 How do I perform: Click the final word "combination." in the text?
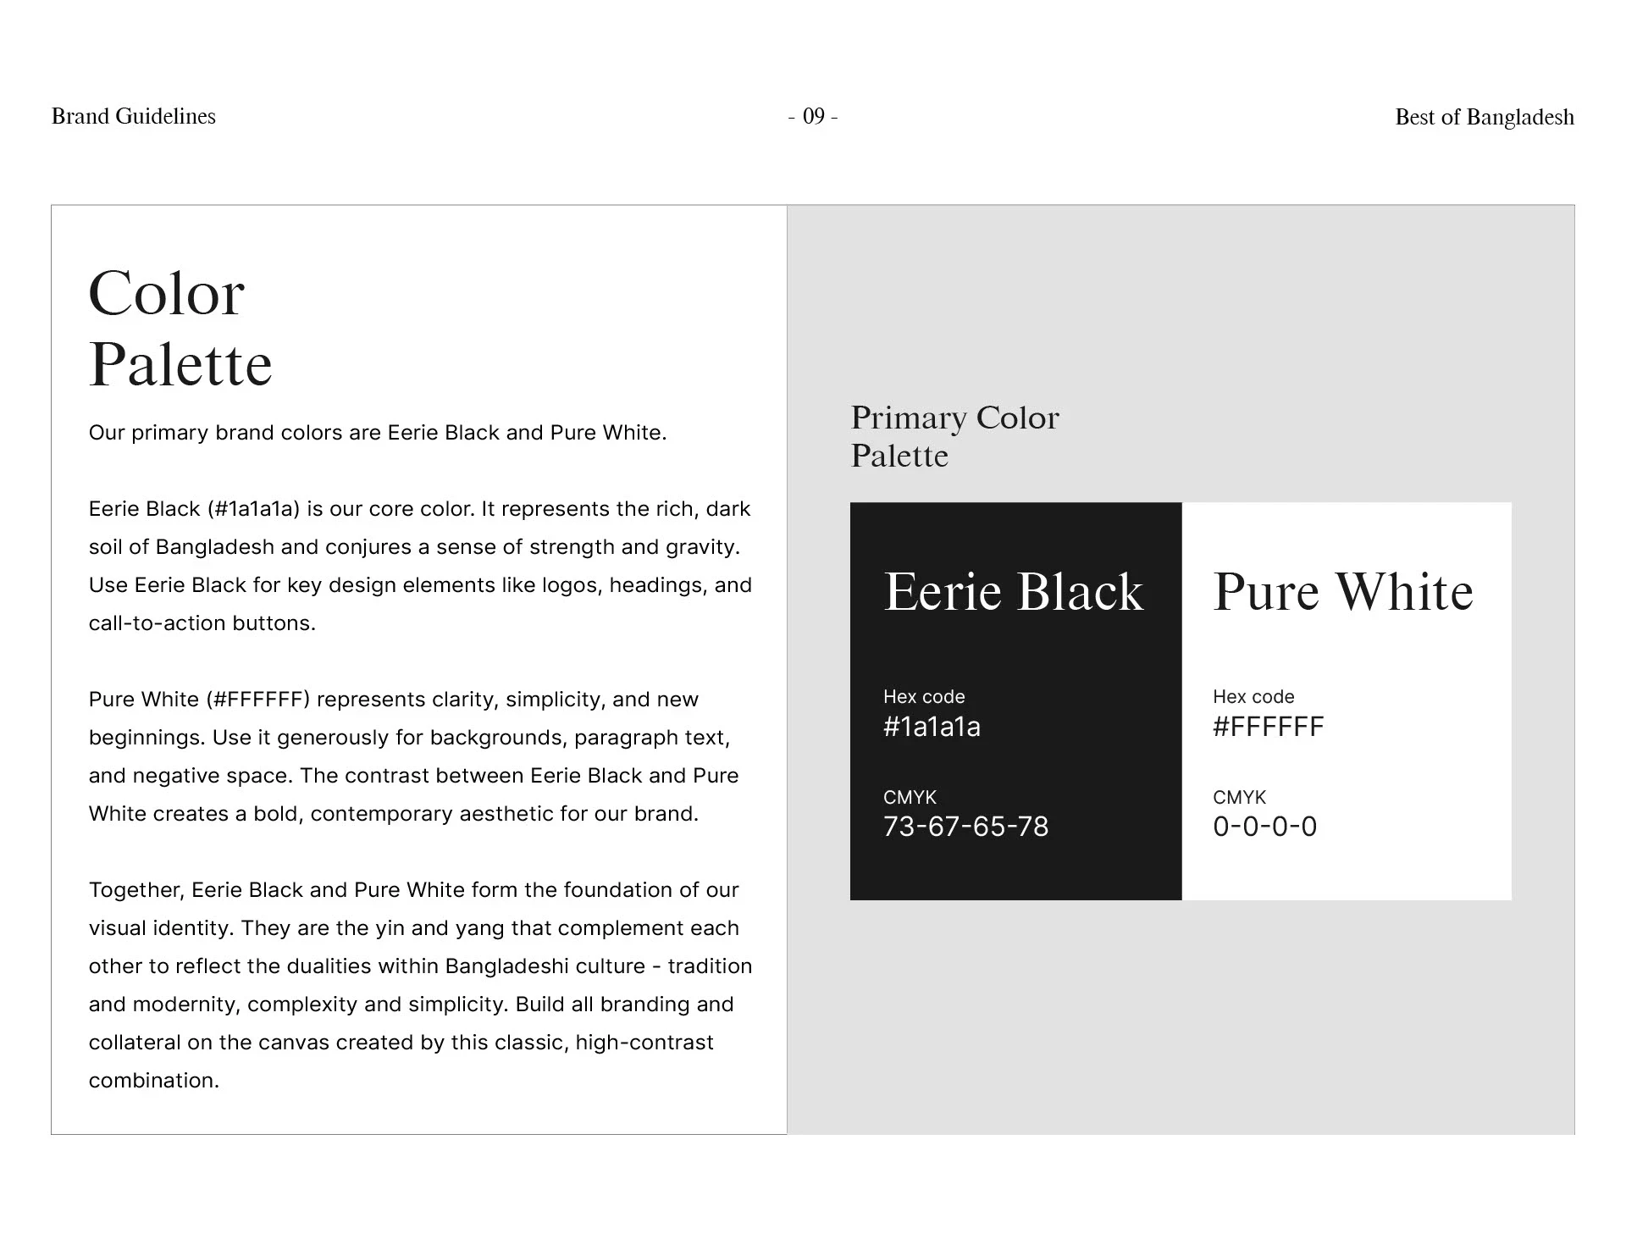tap(153, 1081)
